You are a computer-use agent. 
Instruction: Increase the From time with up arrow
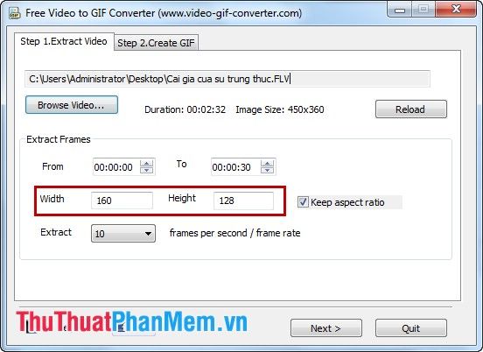147,164
